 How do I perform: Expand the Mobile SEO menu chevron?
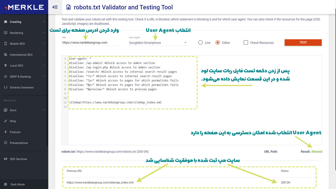coord(44,44)
